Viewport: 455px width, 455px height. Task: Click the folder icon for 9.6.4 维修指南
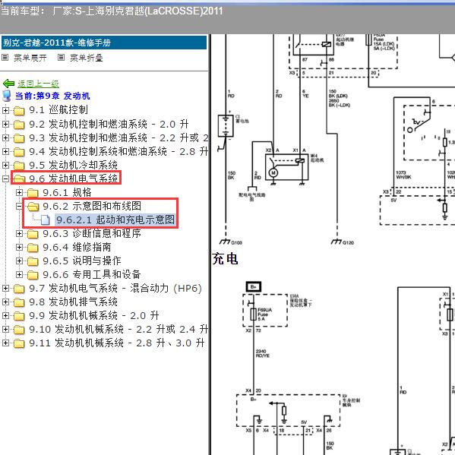pyautogui.click(x=33, y=248)
